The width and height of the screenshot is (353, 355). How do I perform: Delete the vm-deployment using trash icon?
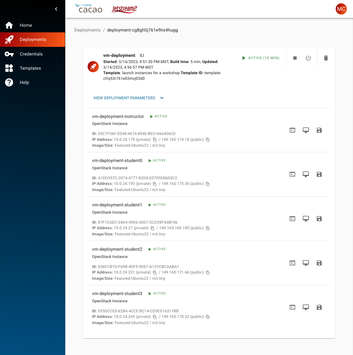[326, 58]
